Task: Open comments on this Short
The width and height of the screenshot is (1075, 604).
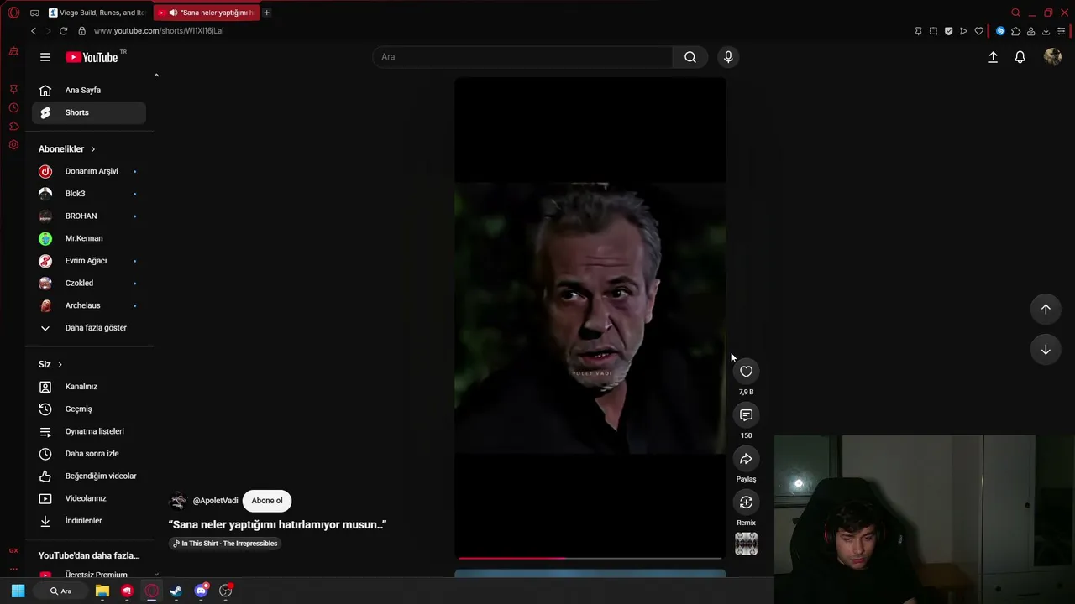Action: tap(746, 415)
